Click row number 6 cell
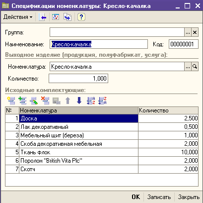203x203 pixels. click(12, 161)
